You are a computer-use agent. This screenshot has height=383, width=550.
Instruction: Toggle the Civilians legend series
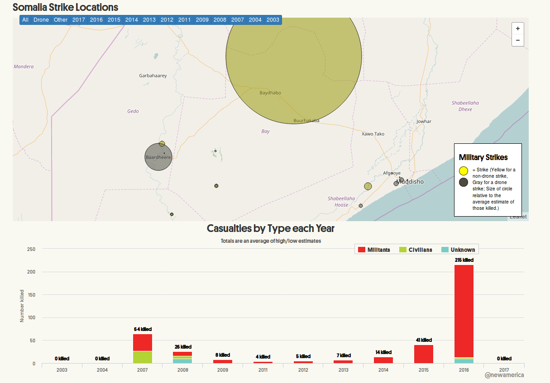[416, 250]
